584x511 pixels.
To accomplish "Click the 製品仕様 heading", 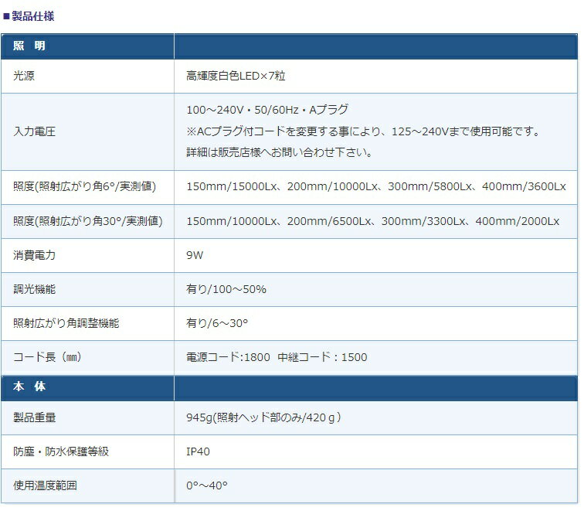I will 32,15.
